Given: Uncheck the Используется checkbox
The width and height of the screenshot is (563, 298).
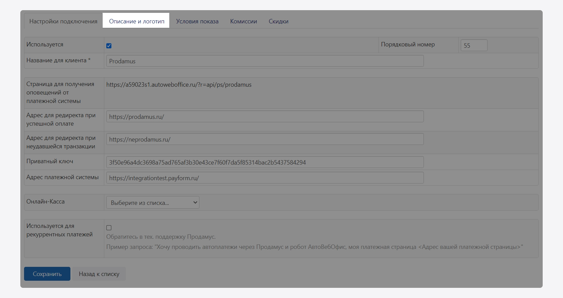Looking at the screenshot, I should coord(109,46).
